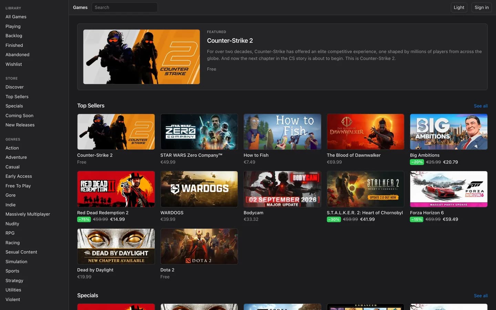Open the Forza Horizon 6 artwork in Top Sellers
The height and width of the screenshot is (310, 496).
tap(448, 189)
